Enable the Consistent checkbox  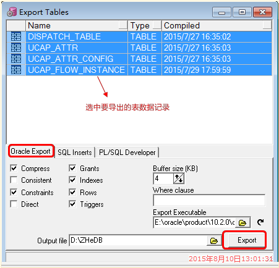[14, 180]
